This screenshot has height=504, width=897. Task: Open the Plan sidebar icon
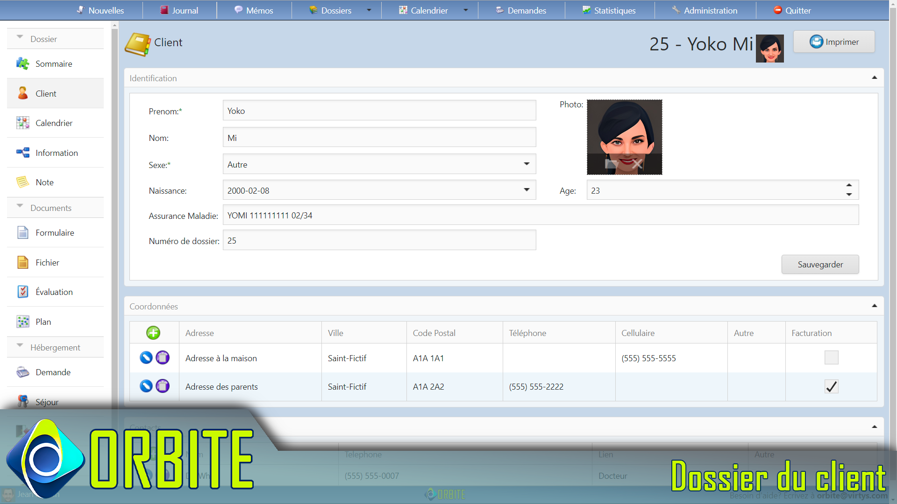click(x=22, y=322)
